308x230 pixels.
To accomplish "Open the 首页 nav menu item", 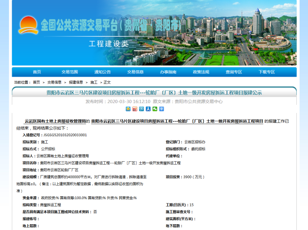I will 37,72.
